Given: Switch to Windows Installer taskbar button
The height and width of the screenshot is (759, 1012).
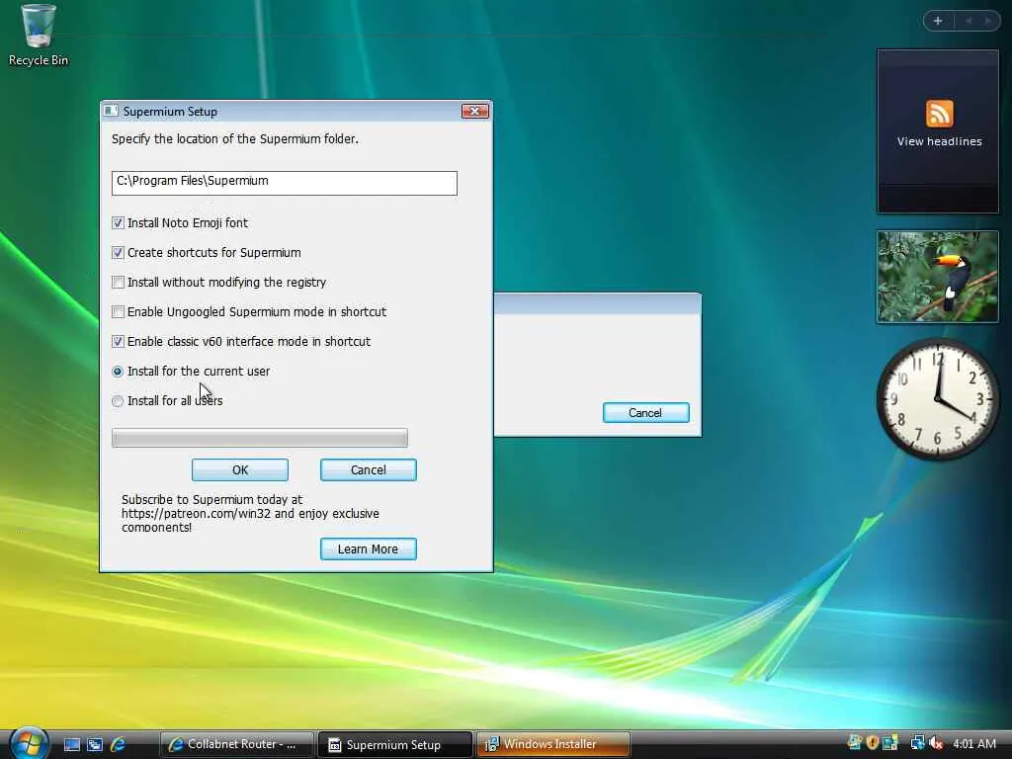Looking at the screenshot, I should click(552, 744).
